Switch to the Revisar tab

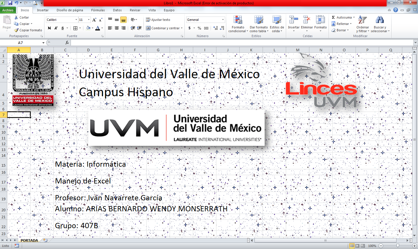coord(135,10)
